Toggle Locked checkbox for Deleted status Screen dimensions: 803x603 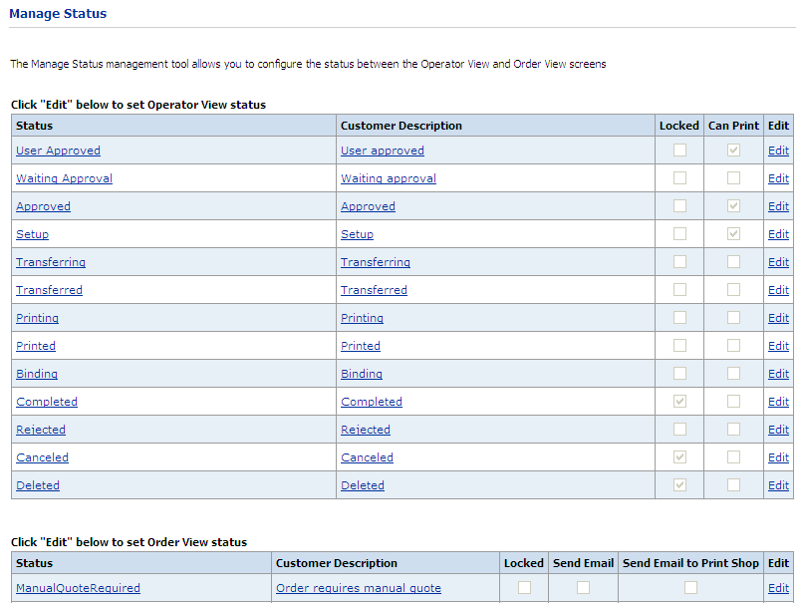[679, 485]
